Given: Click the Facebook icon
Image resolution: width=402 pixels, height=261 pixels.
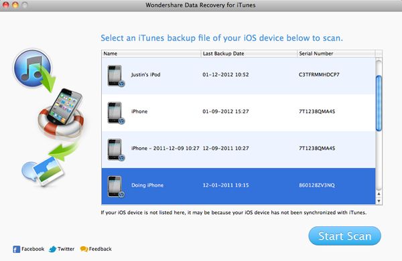Looking at the screenshot, I should tap(16, 249).
